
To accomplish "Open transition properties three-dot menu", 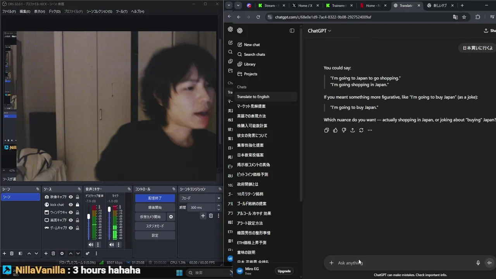I will coord(218,216).
